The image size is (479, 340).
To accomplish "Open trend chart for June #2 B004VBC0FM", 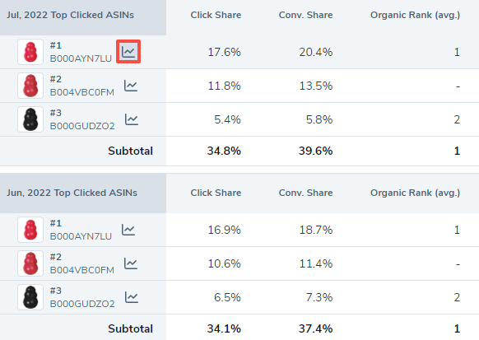I will click(131, 263).
